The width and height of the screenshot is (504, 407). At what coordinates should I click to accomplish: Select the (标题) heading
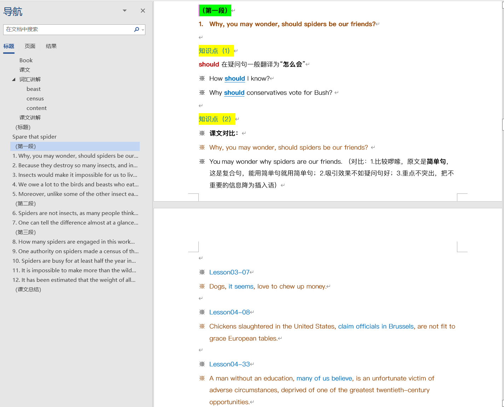23,127
